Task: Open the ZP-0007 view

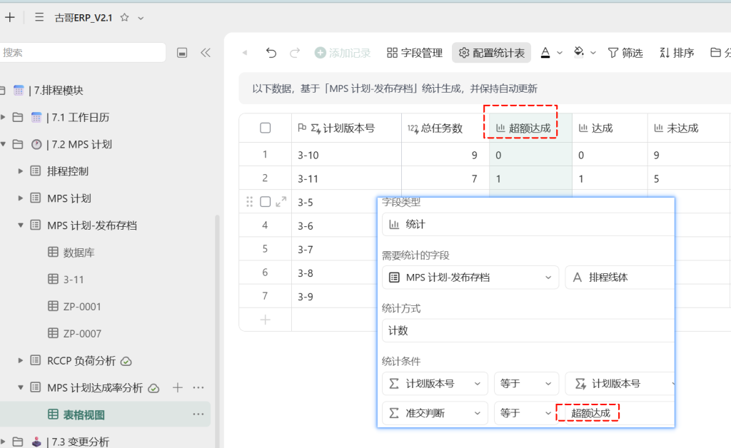Action: pyautogui.click(x=82, y=333)
